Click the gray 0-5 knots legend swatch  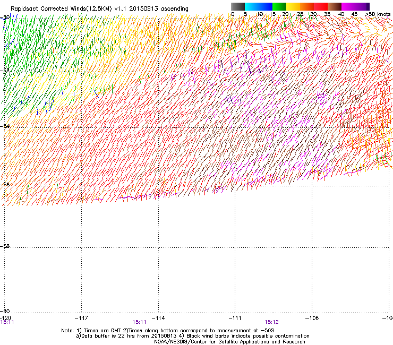click(x=238, y=6)
